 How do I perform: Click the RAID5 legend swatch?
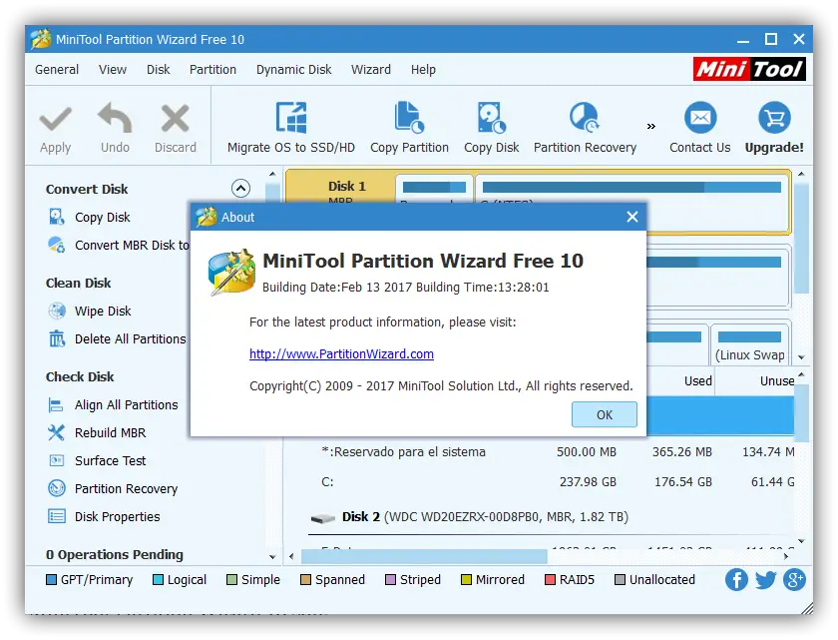pos(550,579)
